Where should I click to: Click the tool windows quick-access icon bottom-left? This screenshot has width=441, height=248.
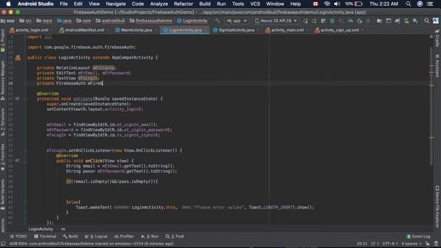(x=3, y=243)
